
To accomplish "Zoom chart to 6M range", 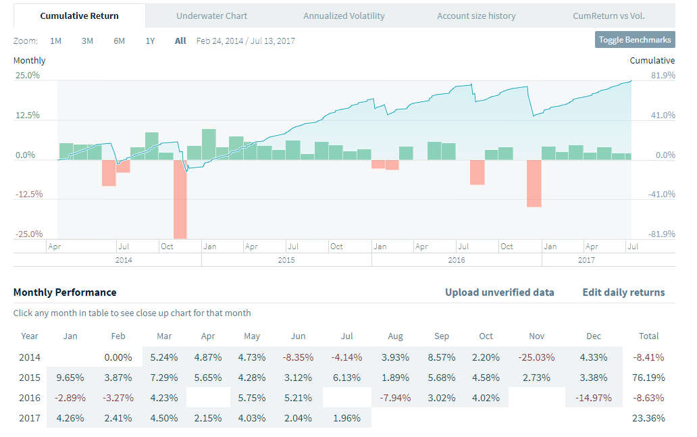I will click(119, 41).
